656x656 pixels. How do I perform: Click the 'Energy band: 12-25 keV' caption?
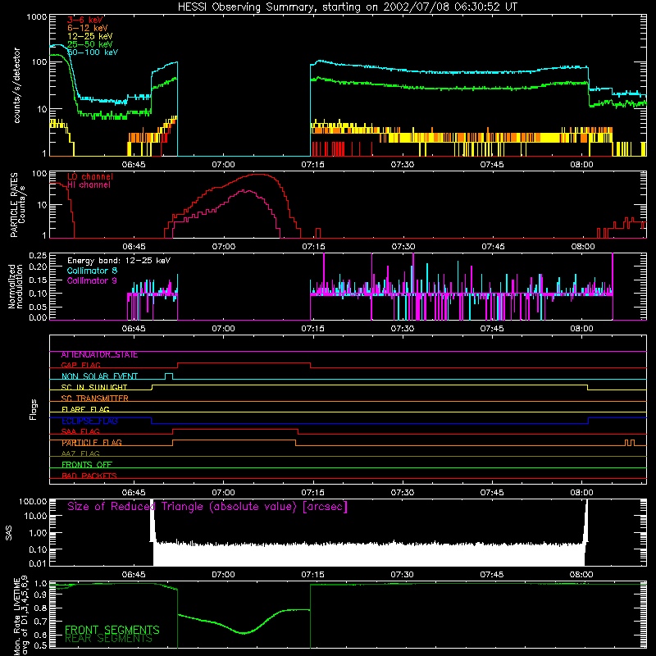(x=119, y=261)
